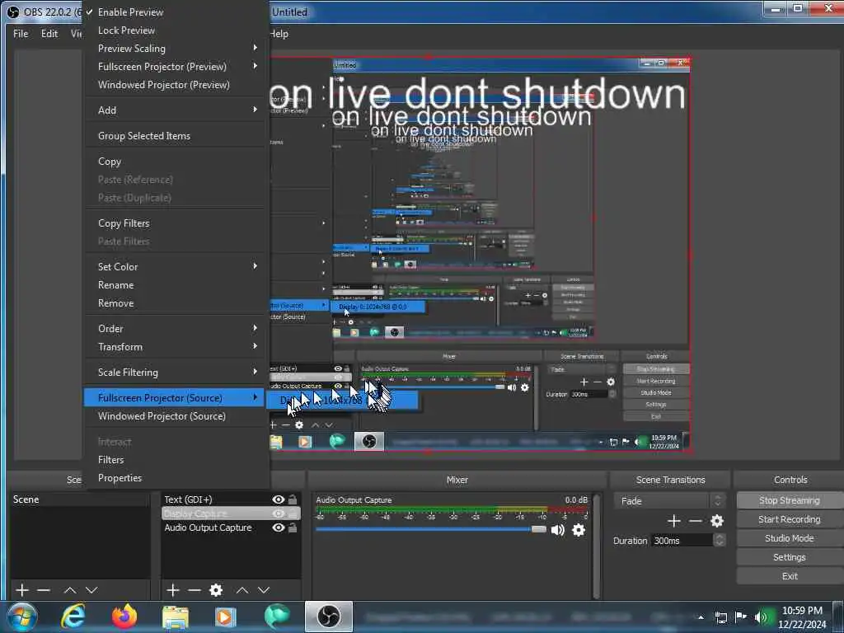Launch Internet Explorer from taskbar
Screen dimensions: 844x633
(73, 617)
